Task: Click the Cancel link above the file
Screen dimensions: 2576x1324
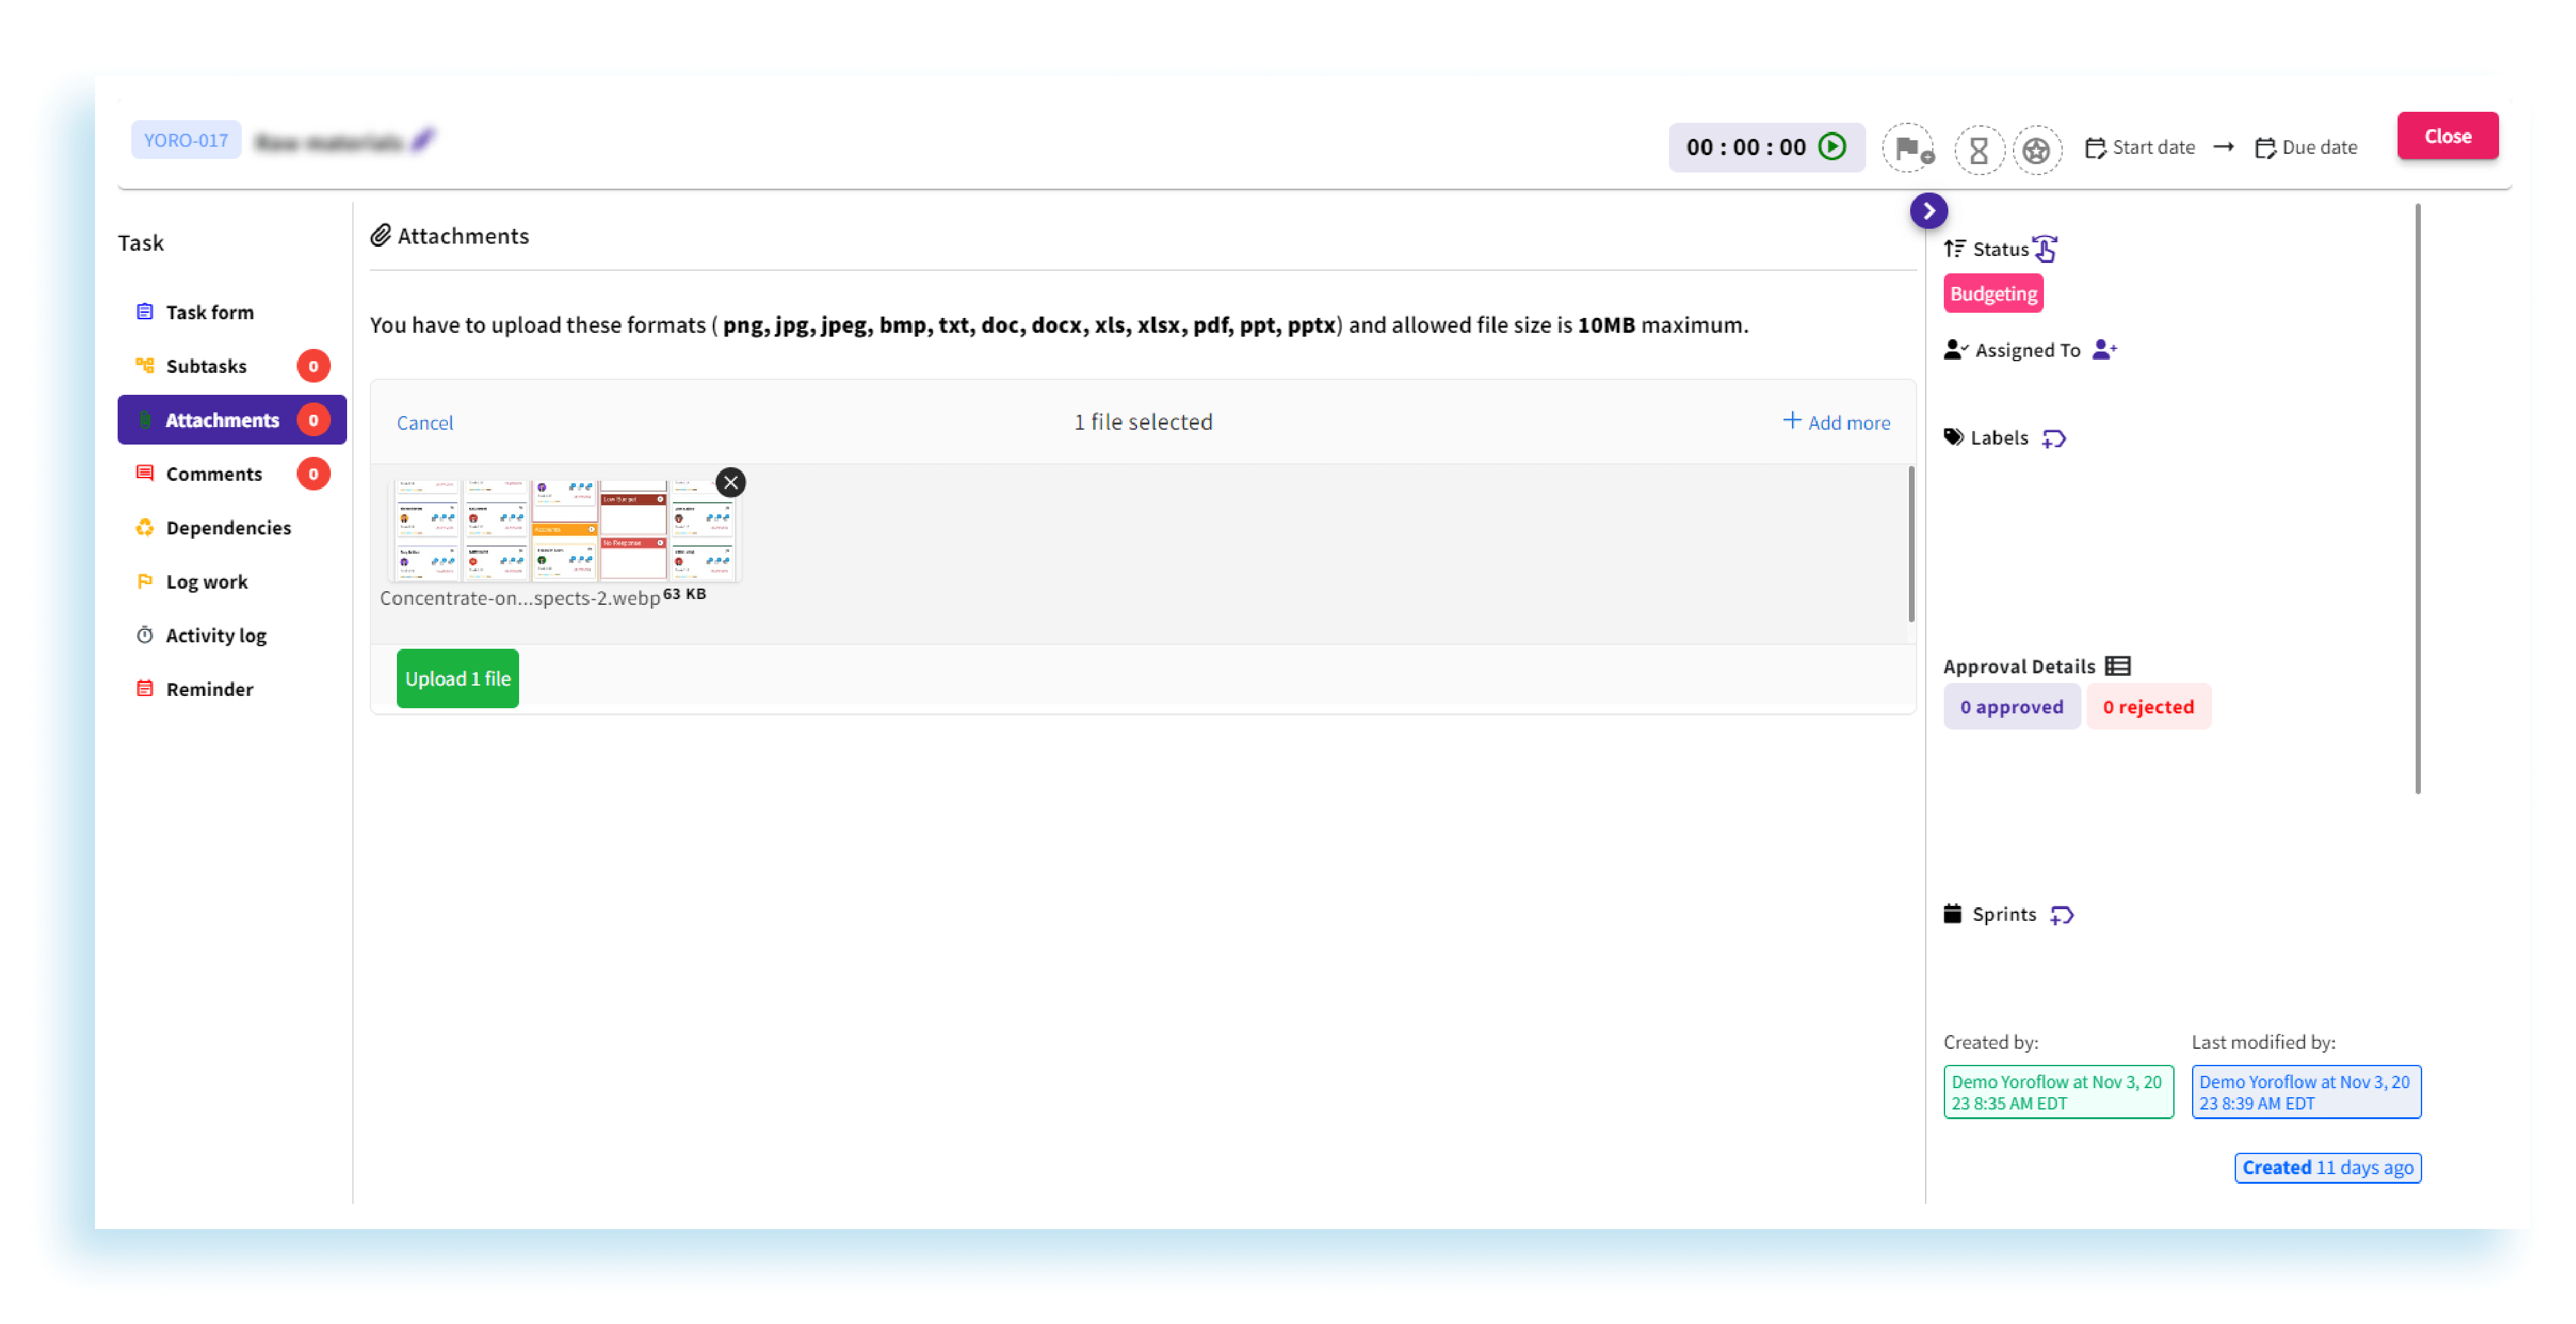Action: 424,422
